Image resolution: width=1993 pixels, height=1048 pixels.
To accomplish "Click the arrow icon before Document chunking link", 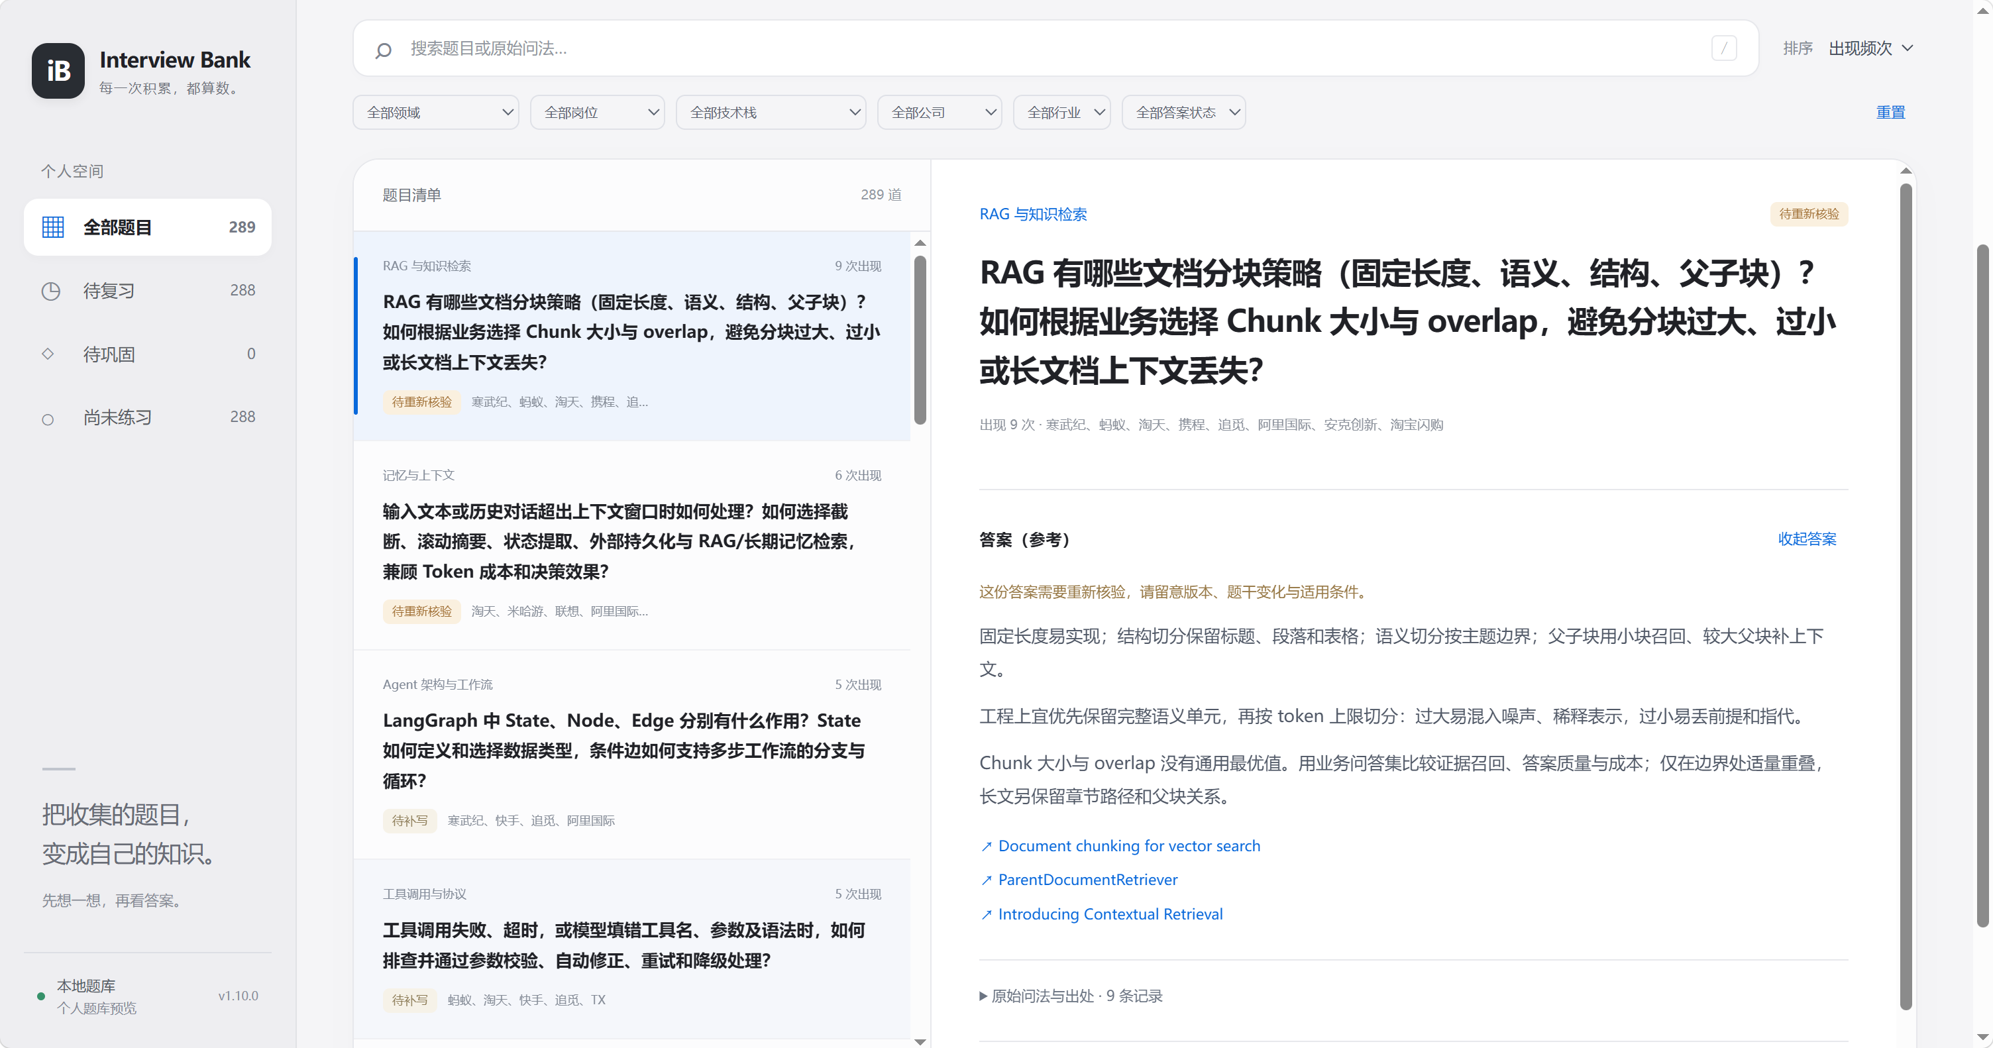I will [x=987, y=846].
